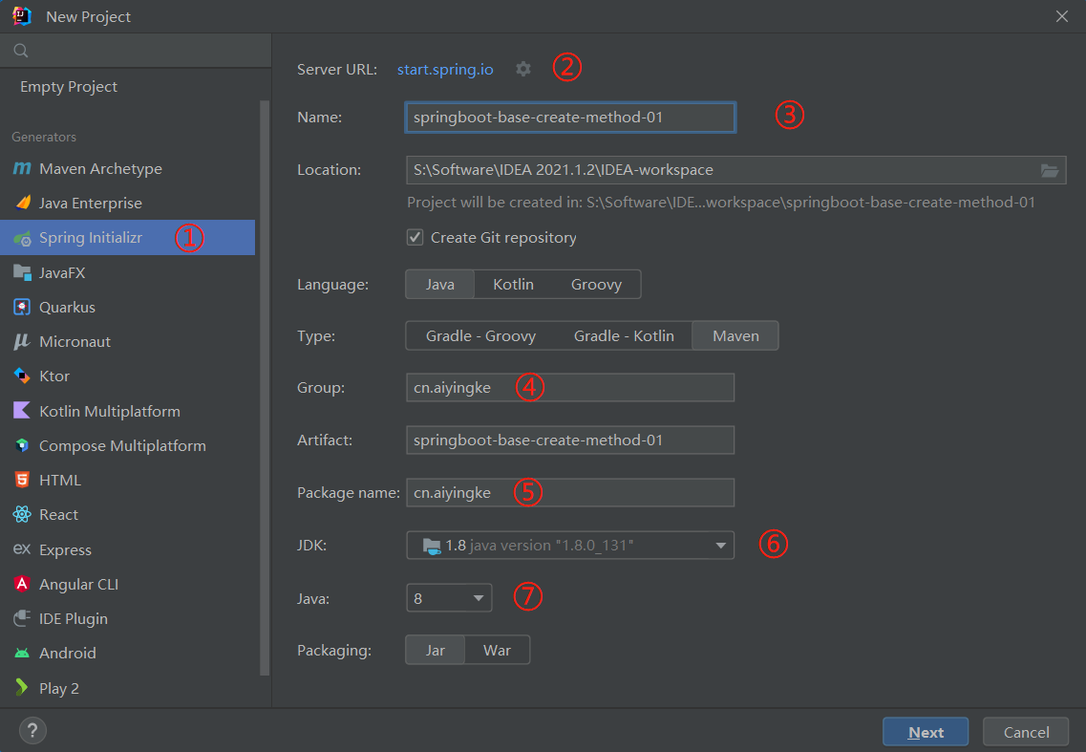Open the start.spring.io link
This screenshot has height=752, width=1086.
pos(445,70)
